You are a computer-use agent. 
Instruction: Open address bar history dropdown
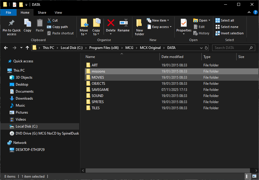pyautogui.click(x=201, y=48)
